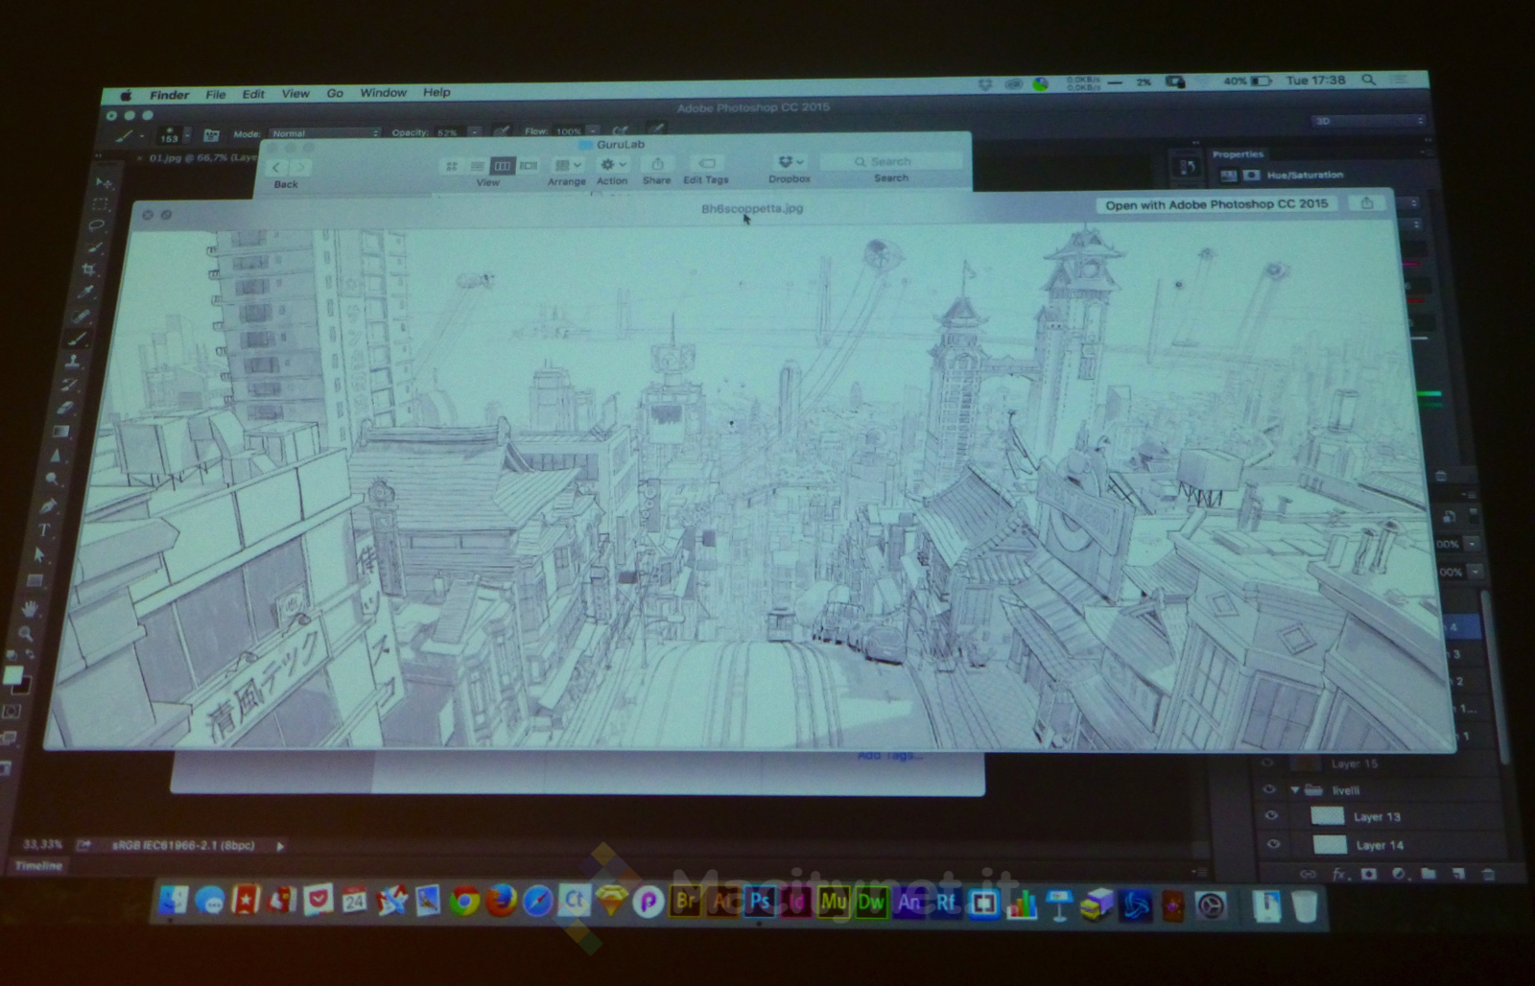Image resolution: width=1535 pixels, height=986 pixels.
Task: Select the Eyedropper tool
Action: tap(87, 292)
